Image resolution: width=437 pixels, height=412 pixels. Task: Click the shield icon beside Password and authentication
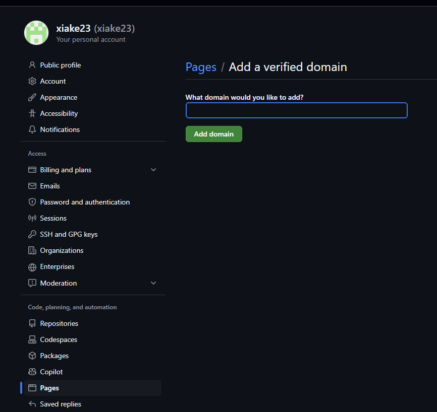(x=32, y=202)
